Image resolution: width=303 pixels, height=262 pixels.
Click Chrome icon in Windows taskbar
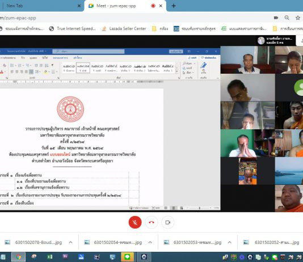point(19,257)
